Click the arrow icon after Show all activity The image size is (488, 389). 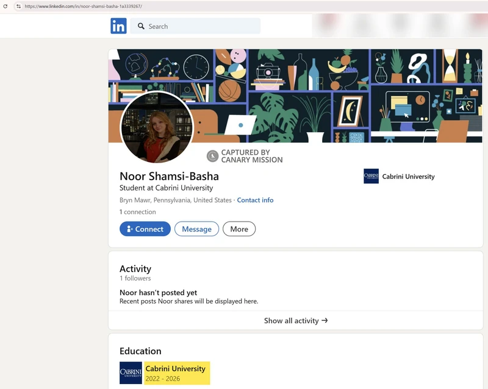click(x=325, y=320)
